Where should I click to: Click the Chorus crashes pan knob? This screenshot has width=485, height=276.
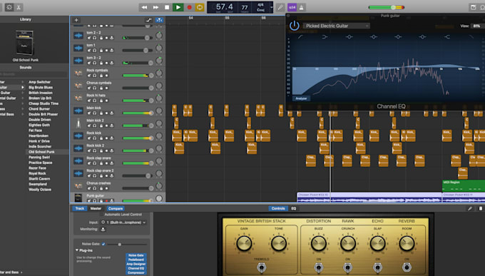point(159,186)
